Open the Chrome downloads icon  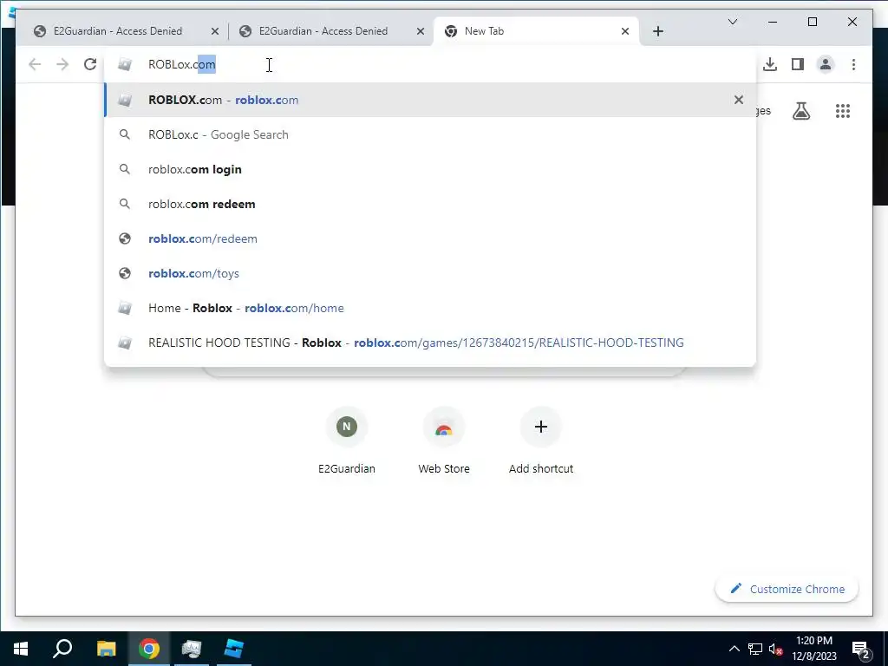(x=770, y=64)
